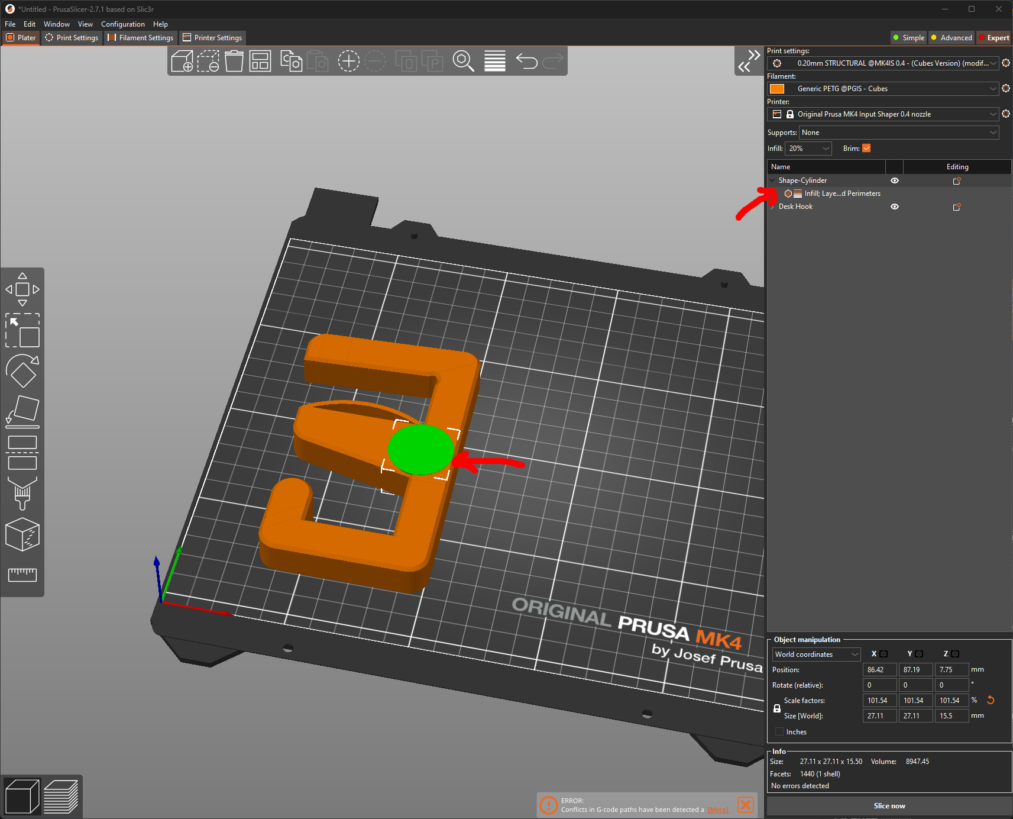Click the Shape-Cylinder editing settings icon
The image size is (1013, 819).
(957, 180)
